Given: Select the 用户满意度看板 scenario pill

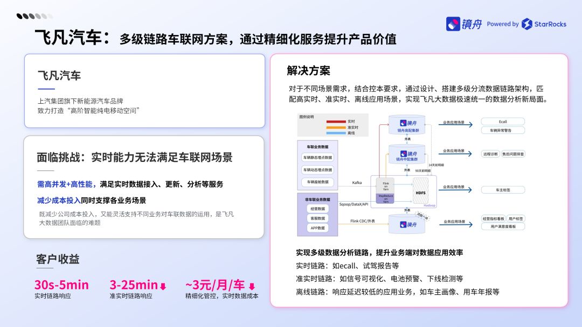Looking at the screenshot, I should point(503,226).
